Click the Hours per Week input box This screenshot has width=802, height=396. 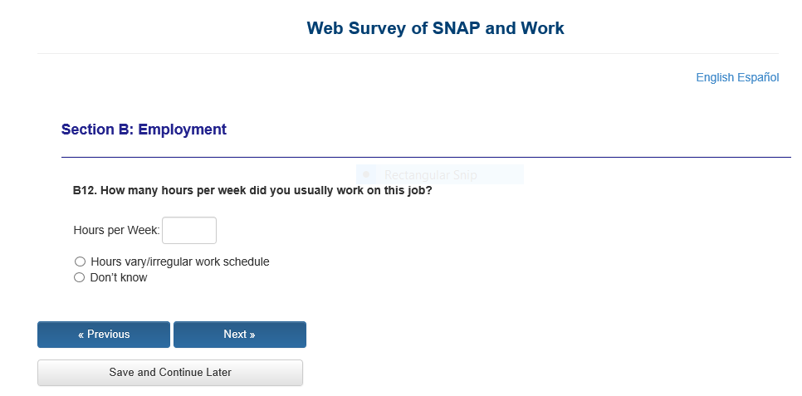pos(189,231)
